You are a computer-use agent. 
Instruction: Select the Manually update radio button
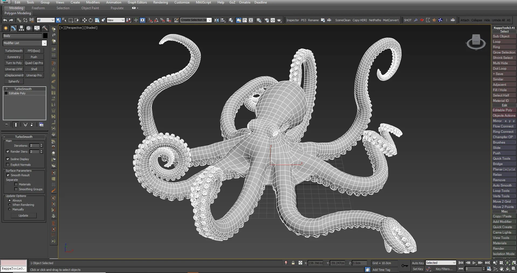pyautogui.click(x=10, y=209)
